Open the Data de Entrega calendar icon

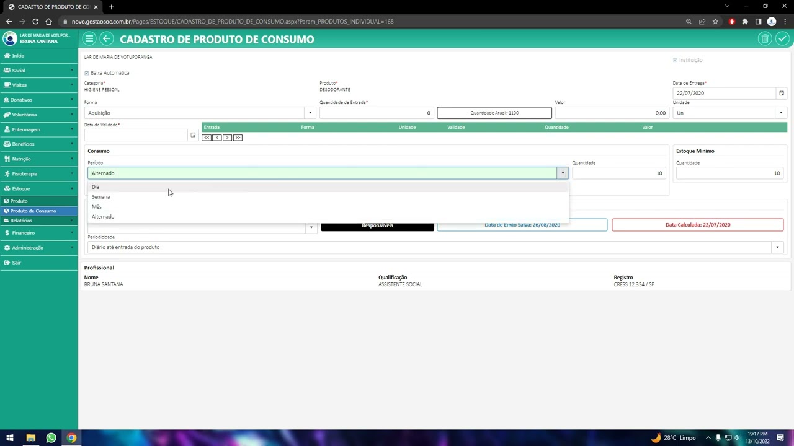(x=781, y=94)
